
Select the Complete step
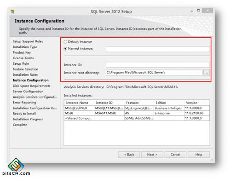point(20,125)
